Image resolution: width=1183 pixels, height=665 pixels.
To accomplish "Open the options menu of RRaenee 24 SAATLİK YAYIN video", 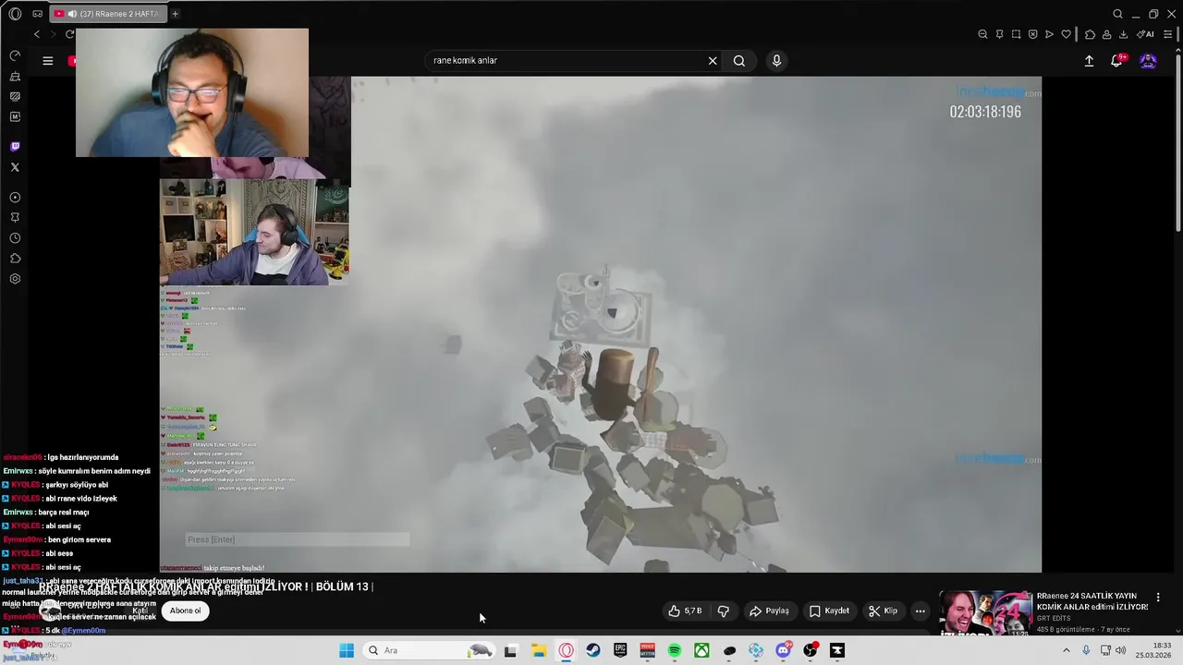I will point(1158,598).
